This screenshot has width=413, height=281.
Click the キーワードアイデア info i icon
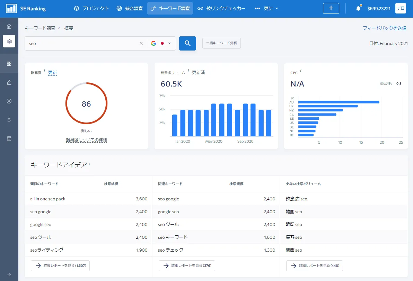point(89,164)
